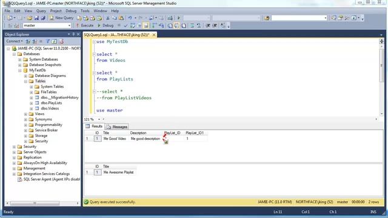Select the Database Diagrams folder
388x218 pixels.
pos(50,76)
